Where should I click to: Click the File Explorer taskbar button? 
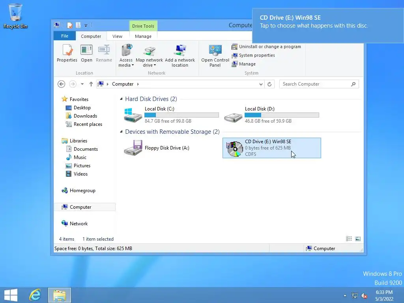60,295
